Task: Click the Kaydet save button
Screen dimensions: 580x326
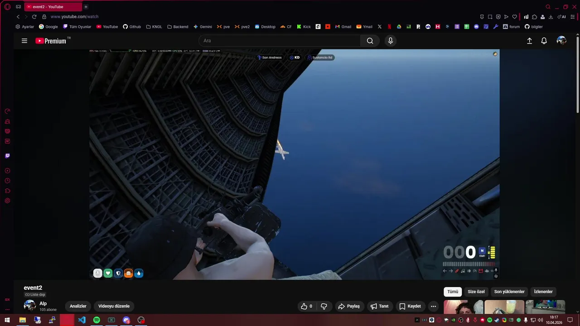Action: (x=410, y=306)
